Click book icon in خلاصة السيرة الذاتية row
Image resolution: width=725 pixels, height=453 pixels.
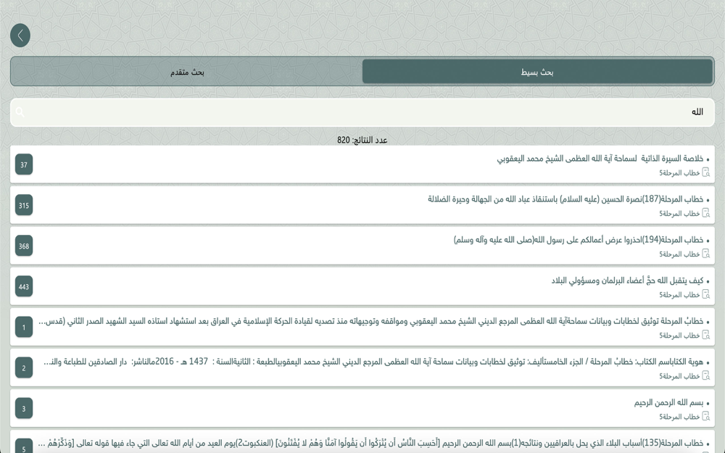pyautogui.click(x=706, y=173)
